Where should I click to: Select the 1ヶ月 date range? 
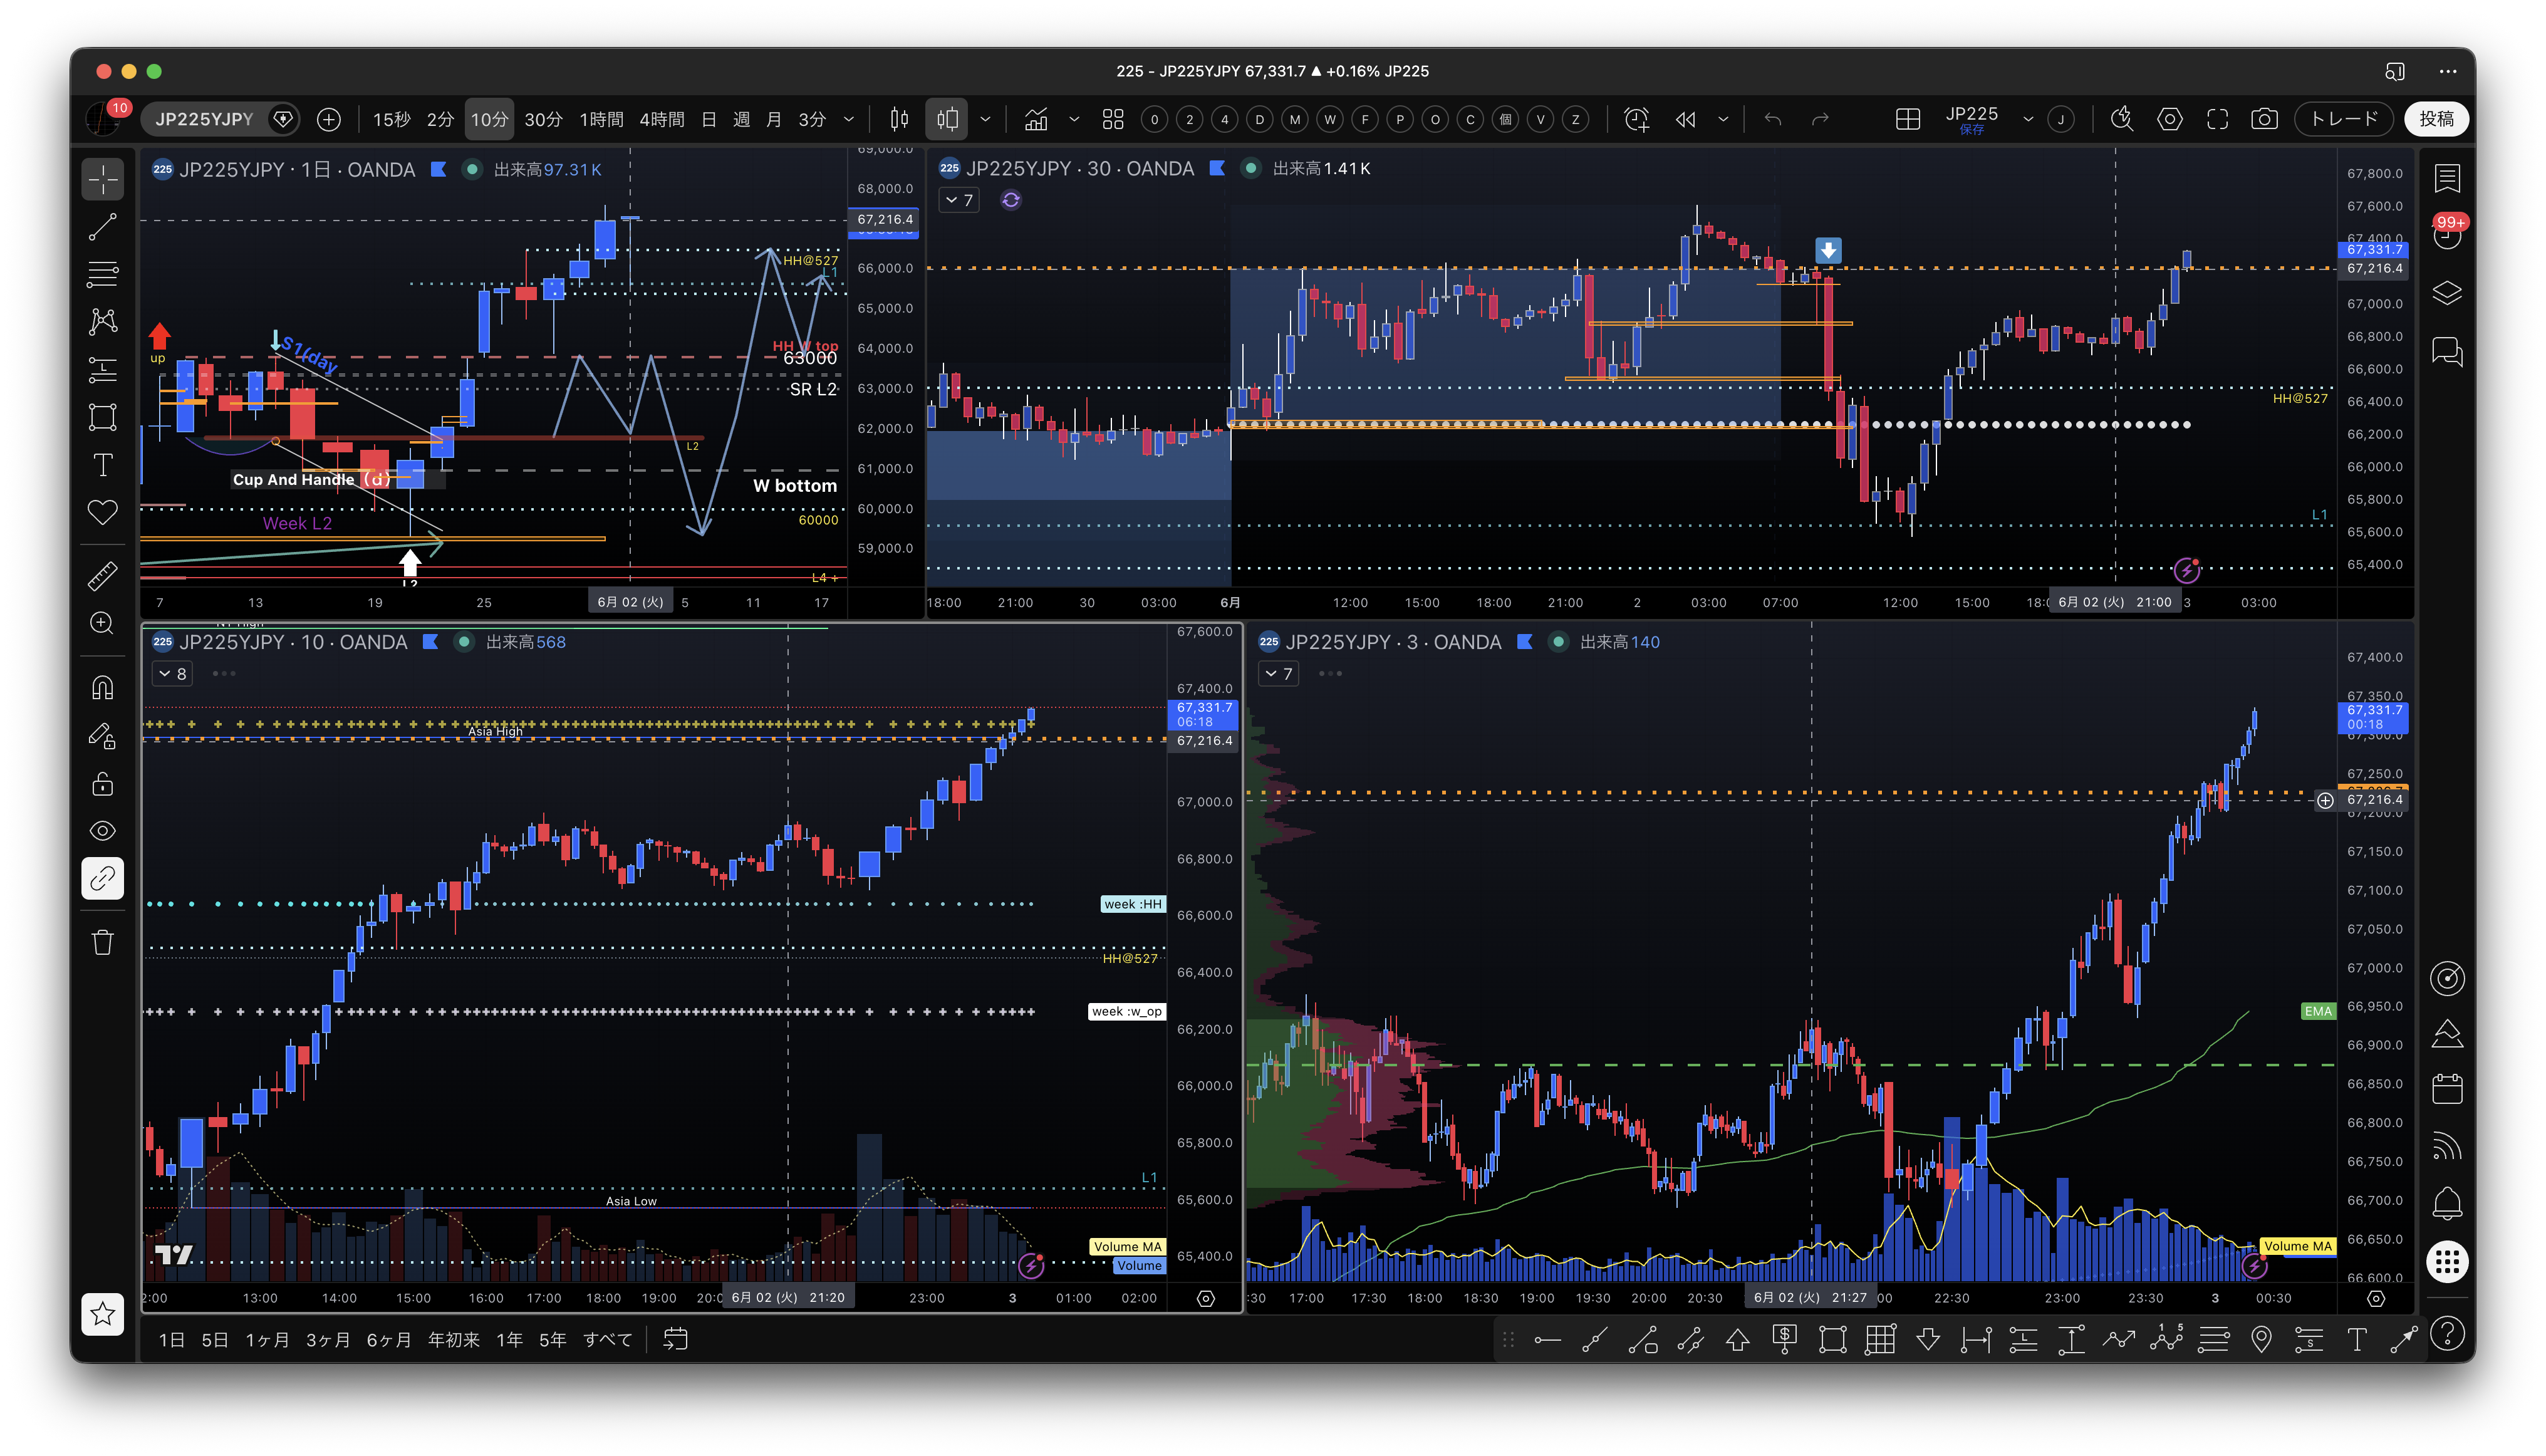[267, 1340]
